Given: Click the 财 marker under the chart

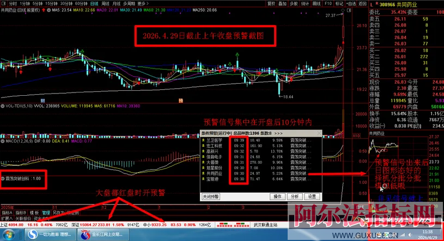Looking at the screenshot, I should click(x=42, y=101).
